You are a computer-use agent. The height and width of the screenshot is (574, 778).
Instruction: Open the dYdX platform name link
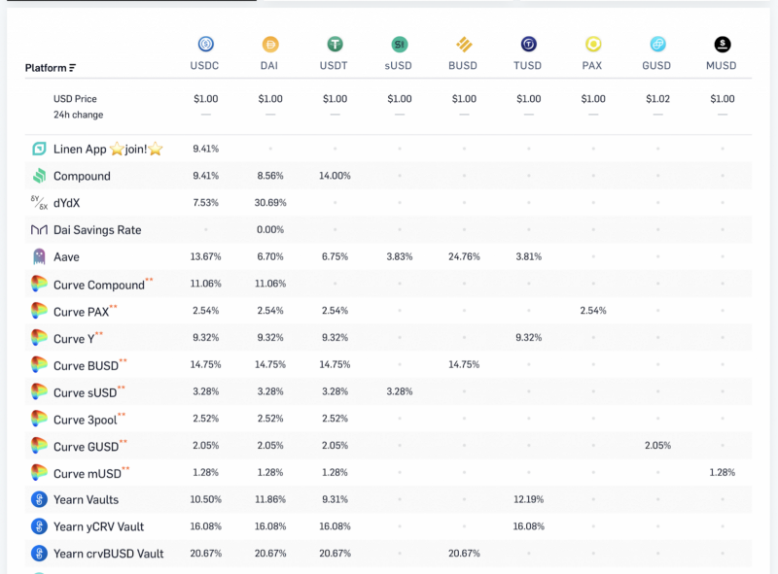pos(66,203)
